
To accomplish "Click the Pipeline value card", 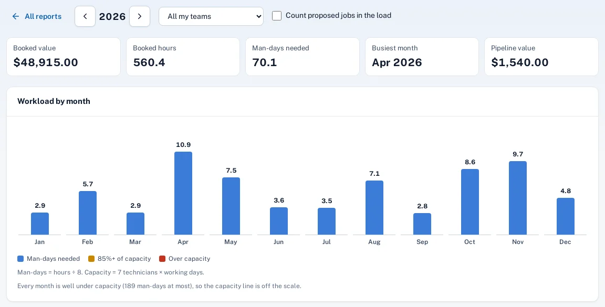I will click(x=541, y=57).
